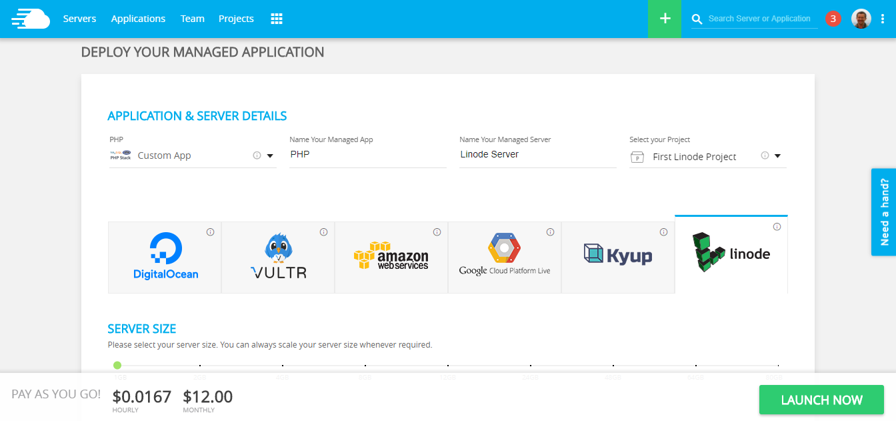
Task: Choose Google Cloud Platform as provider
Action: pyautogui.click(x=504, y=258)
